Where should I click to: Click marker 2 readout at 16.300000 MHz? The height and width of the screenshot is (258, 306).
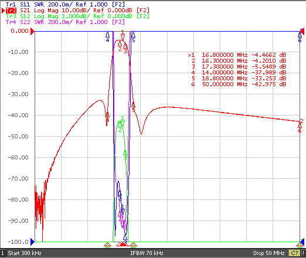coord(239,61)
